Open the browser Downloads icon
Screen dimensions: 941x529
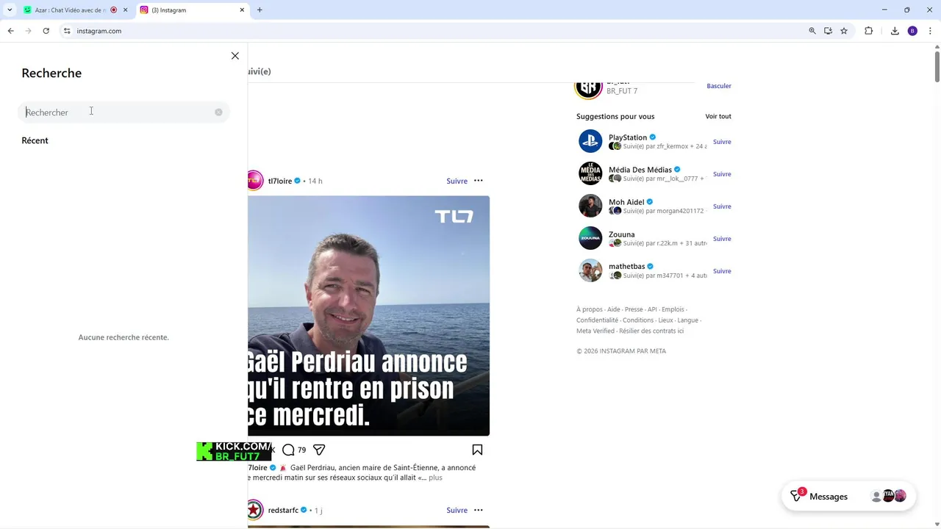[x=895, y=31]
